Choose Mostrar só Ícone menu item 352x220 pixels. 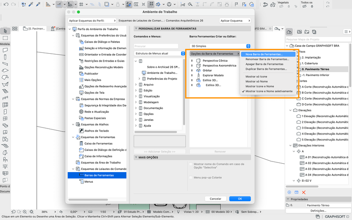pos(256,77)
